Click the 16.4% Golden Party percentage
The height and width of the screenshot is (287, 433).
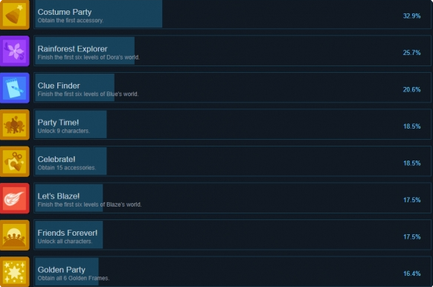[411, 274]
